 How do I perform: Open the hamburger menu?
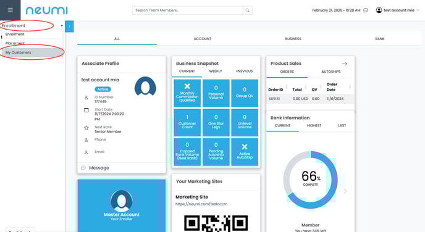pyautogui.click(x=10, y=10)
